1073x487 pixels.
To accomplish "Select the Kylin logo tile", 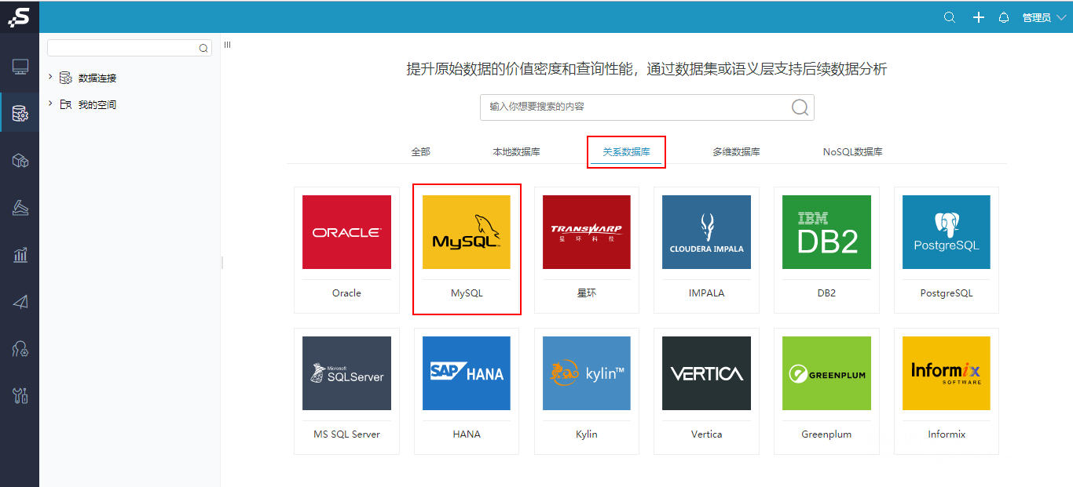I will point(587,373).
